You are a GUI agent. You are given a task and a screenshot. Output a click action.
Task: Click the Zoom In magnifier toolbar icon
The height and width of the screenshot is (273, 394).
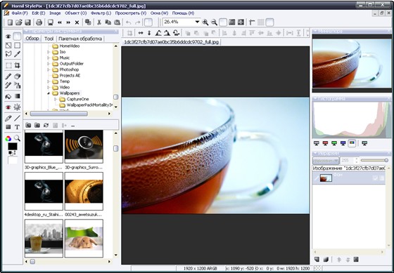[205, 22]
